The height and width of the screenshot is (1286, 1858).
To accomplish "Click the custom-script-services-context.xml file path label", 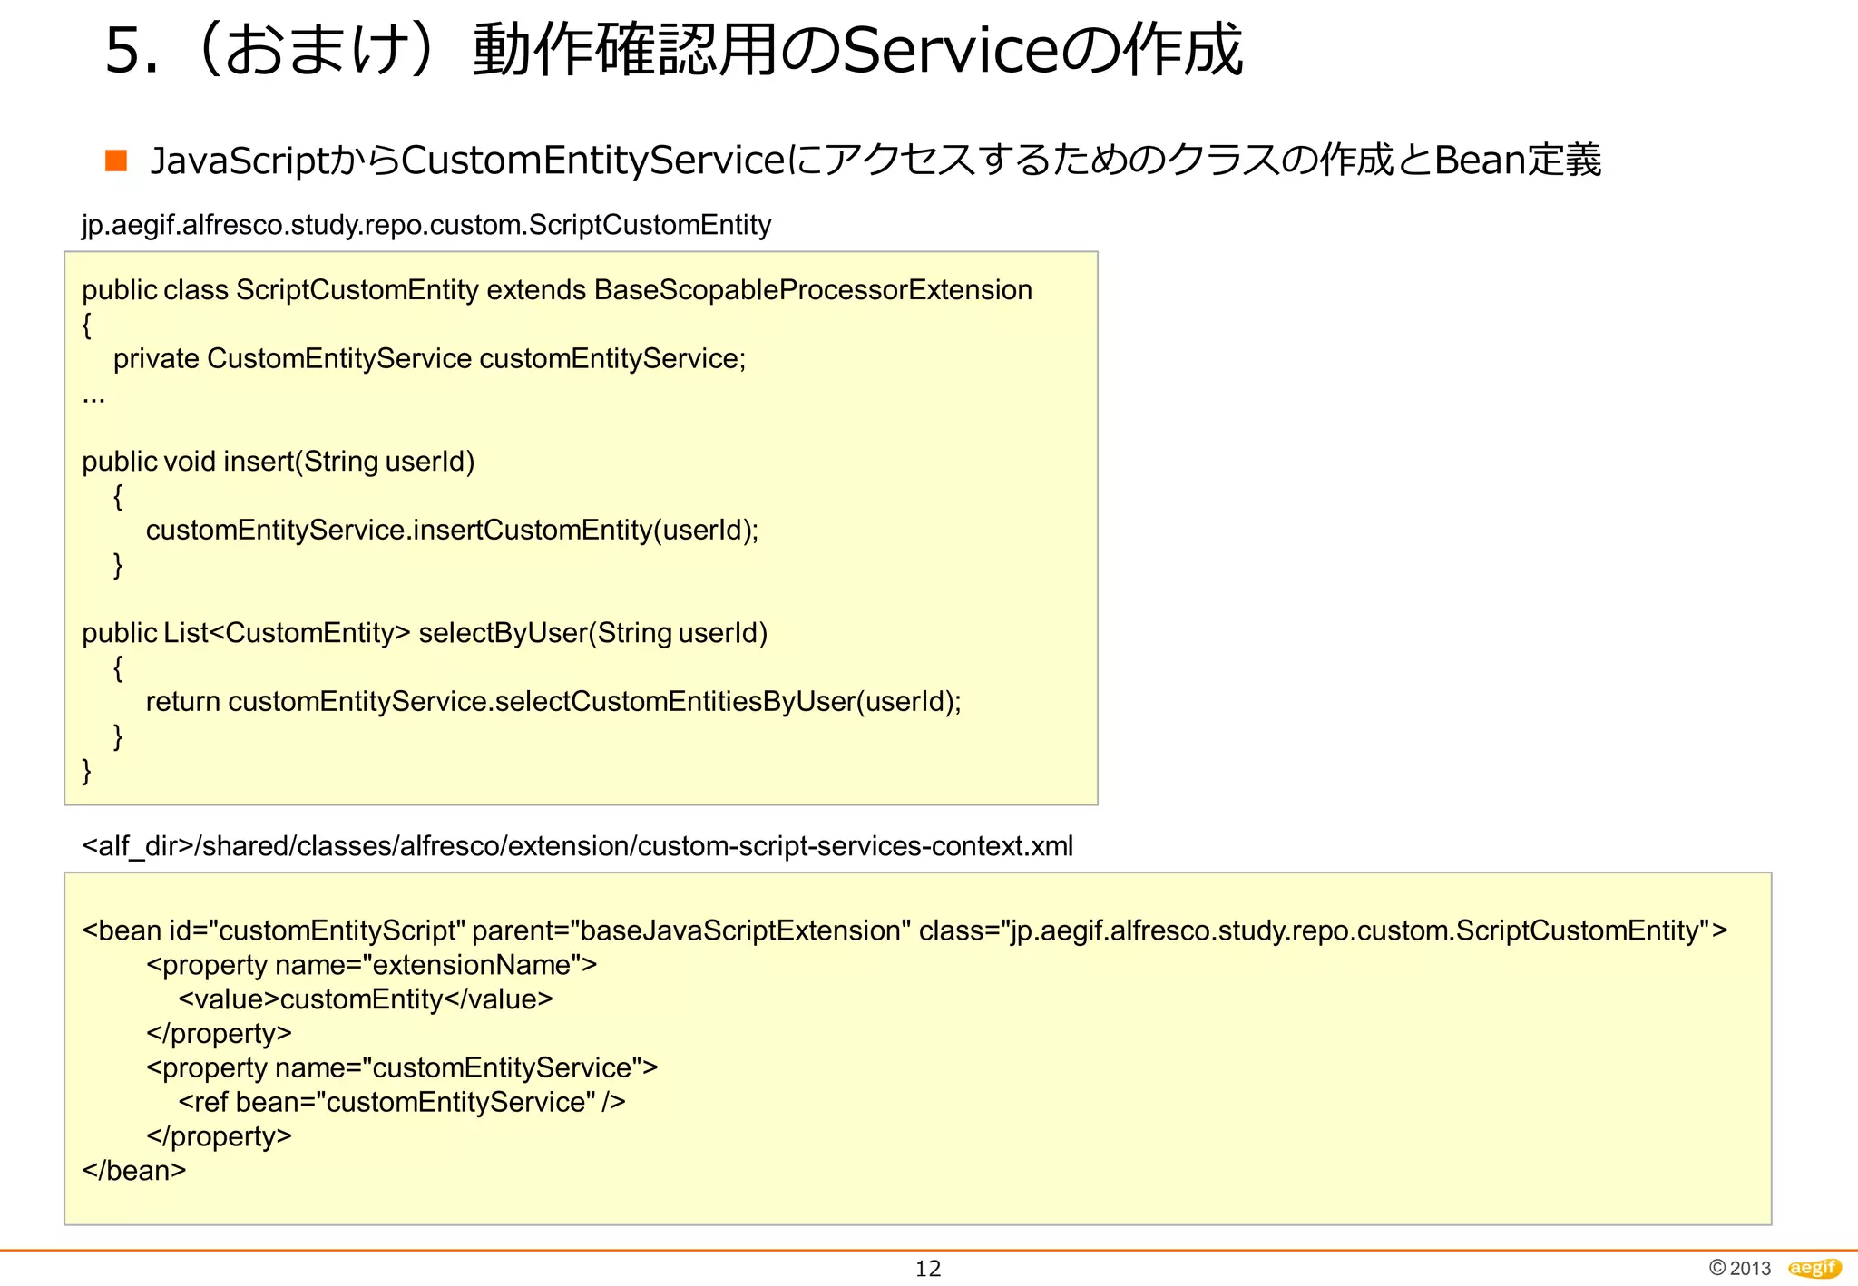I will click(577, 846).
